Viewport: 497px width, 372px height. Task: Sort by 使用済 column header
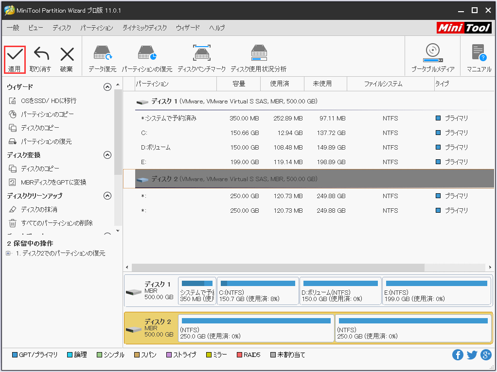[282, 84]
